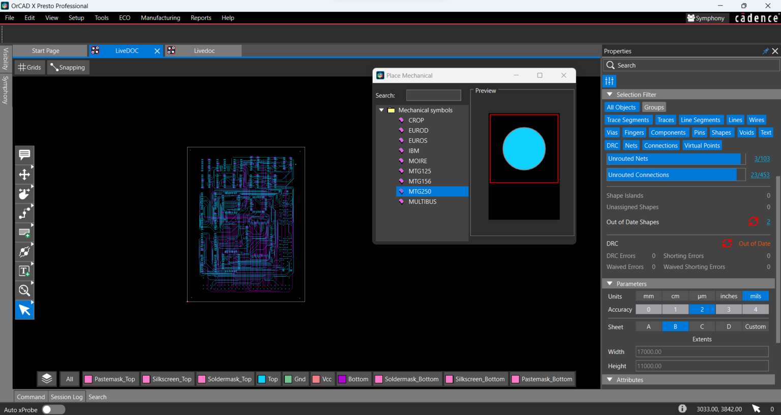Toggle the Top layer color swatch
Screen dimensions: 781x415
(262, 379)
